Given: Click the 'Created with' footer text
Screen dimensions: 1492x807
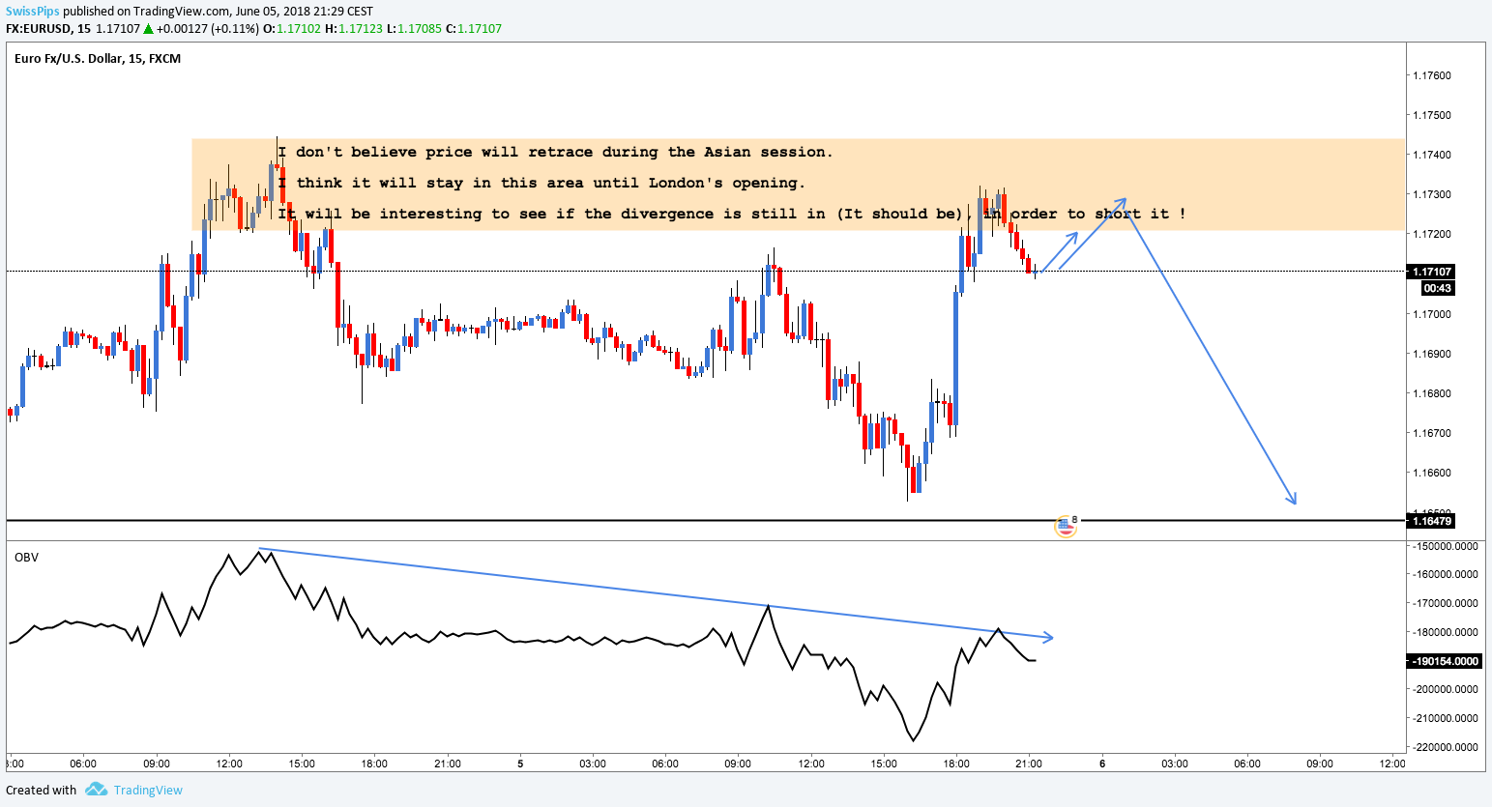Looking at the screenshot, I should 42,790.
